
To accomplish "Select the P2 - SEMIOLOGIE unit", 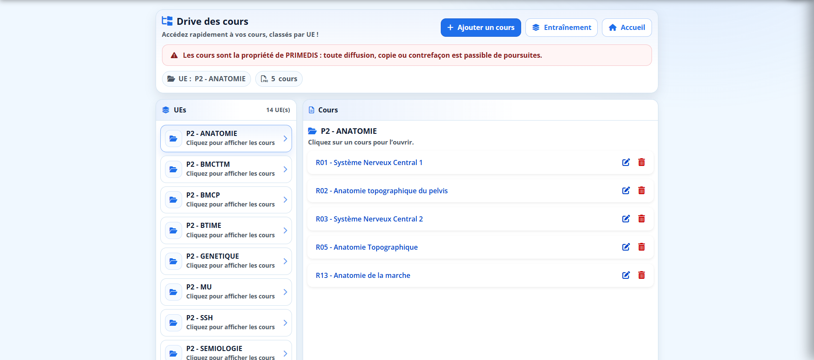I will coord(226,351).
